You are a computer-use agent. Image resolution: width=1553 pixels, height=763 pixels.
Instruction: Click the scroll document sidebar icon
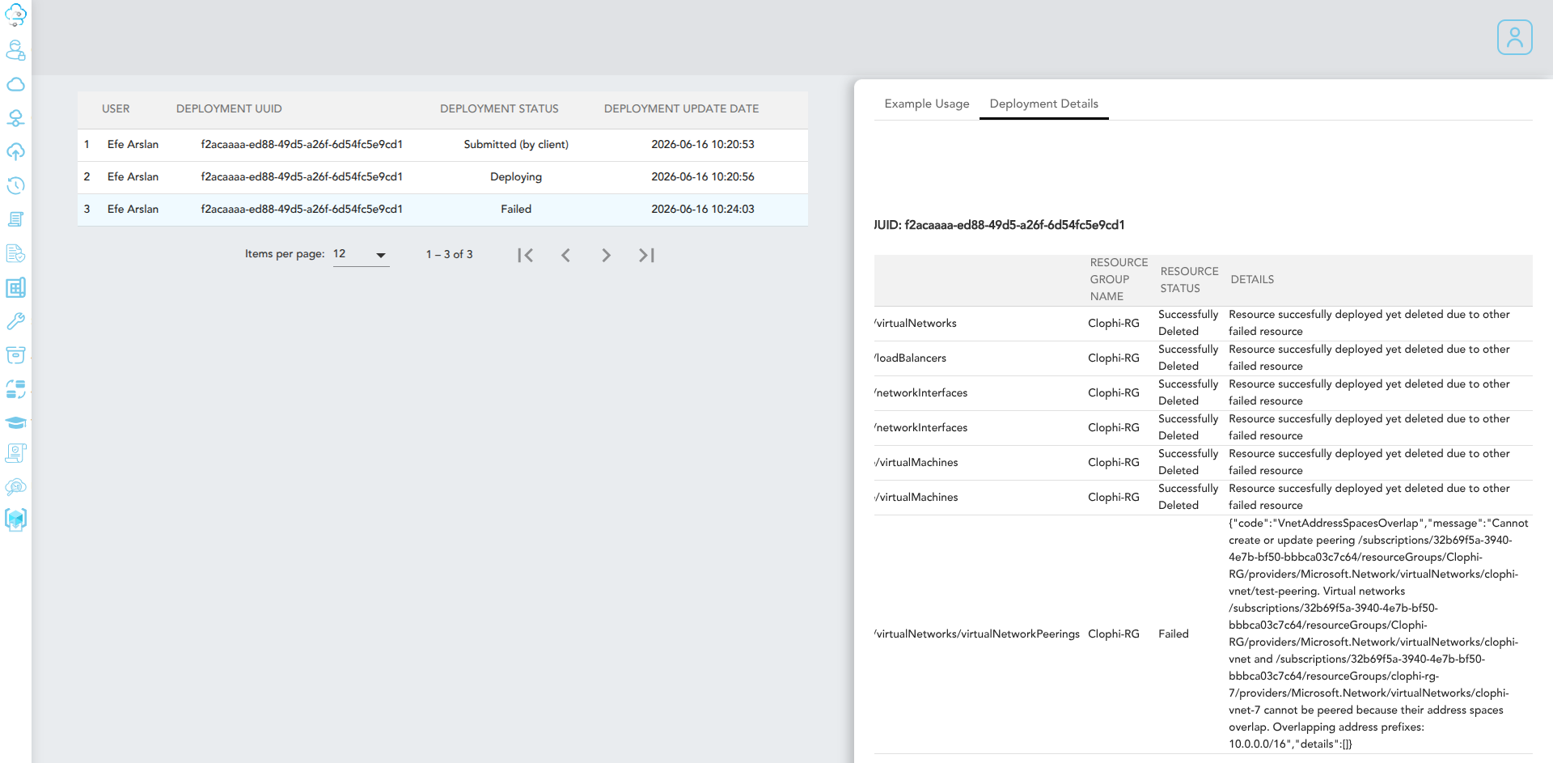[x=15, y=219]
